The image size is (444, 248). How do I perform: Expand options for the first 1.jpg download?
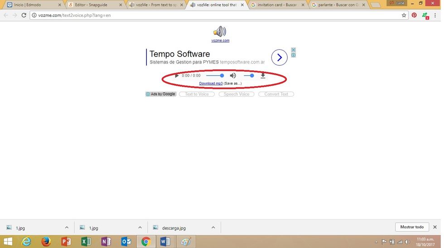(67, 227)
